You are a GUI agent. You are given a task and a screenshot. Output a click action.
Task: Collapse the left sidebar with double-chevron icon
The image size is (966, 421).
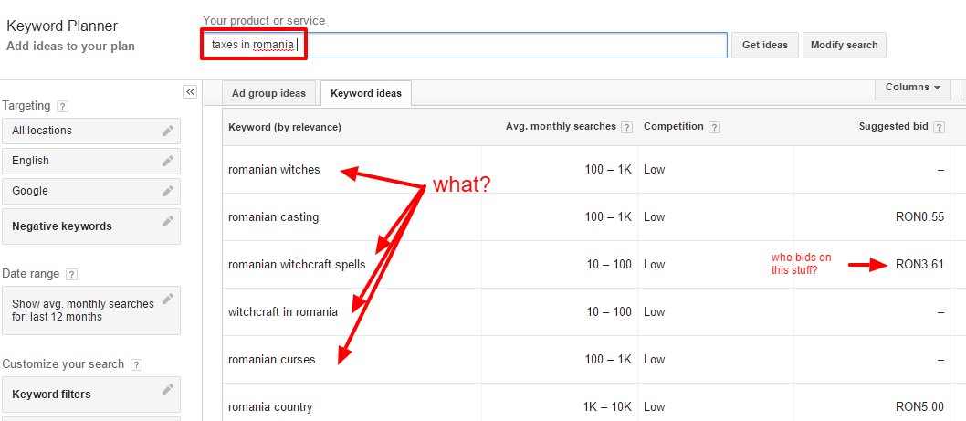(190, 92)
